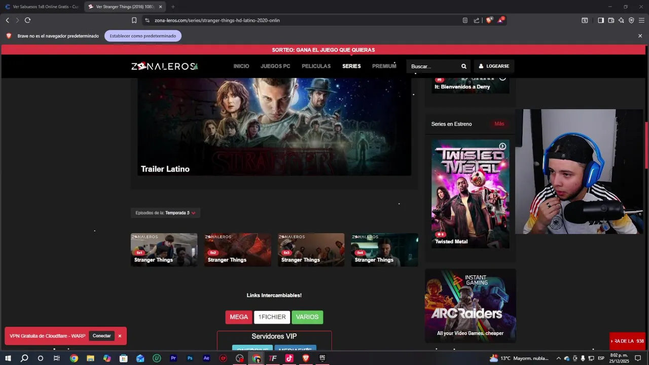The width and height of the screenshot is (649, 365).
Task: Click the magnifier icon in site search
Action: click(x=463, y=66)
